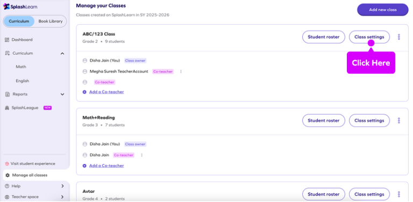Screen dimensions: 413x202
Task: Open Class settings for Math+Reading
Action: [369, 120]
